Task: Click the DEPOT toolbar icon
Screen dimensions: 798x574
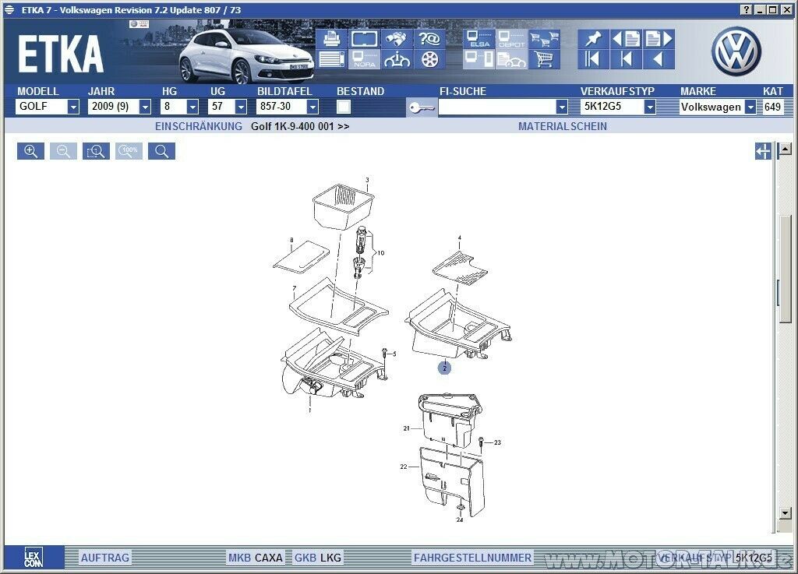Action: tap(511, 39)
